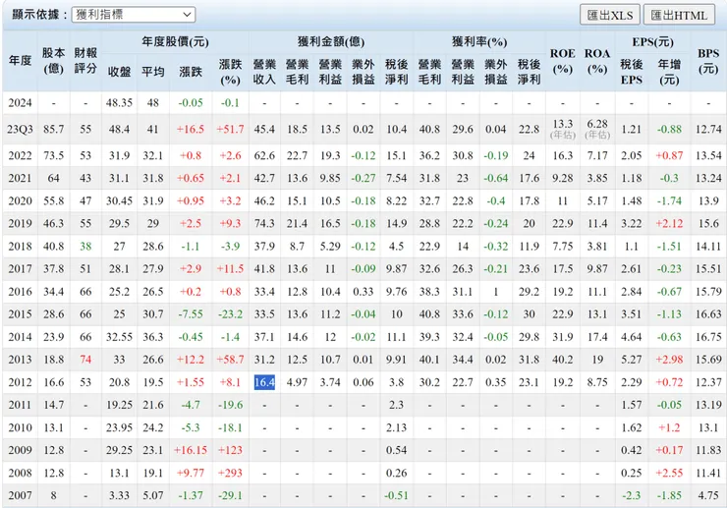Click the 年度股價(元) group header
Viewport: 727px width, 508px height.
point(175,42)
